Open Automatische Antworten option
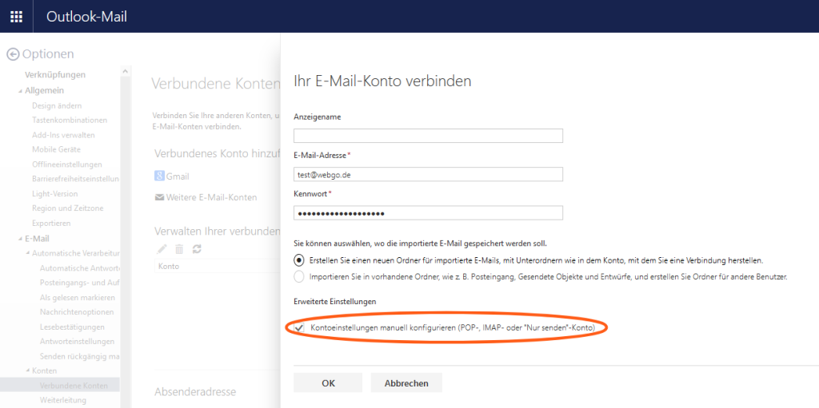 [79, 268]
